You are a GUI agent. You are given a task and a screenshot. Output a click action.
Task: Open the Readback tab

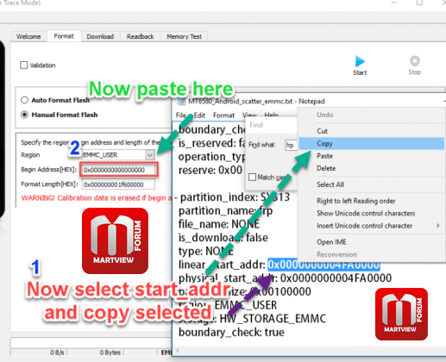[140, 36]
